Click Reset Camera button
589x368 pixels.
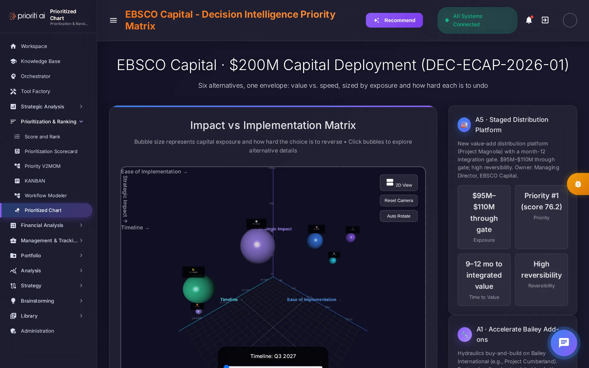tap(399, 200)
